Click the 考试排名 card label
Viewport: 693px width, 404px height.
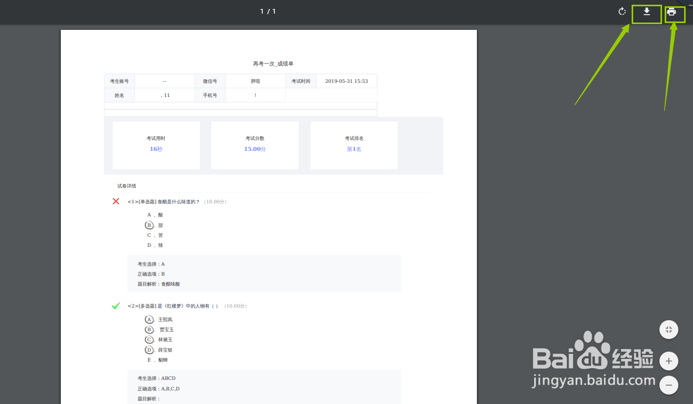coord(354,138)
